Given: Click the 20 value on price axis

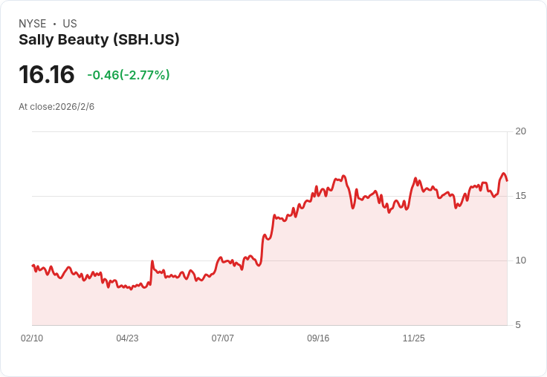Looking at the screenshot, I should pos(520,131).
